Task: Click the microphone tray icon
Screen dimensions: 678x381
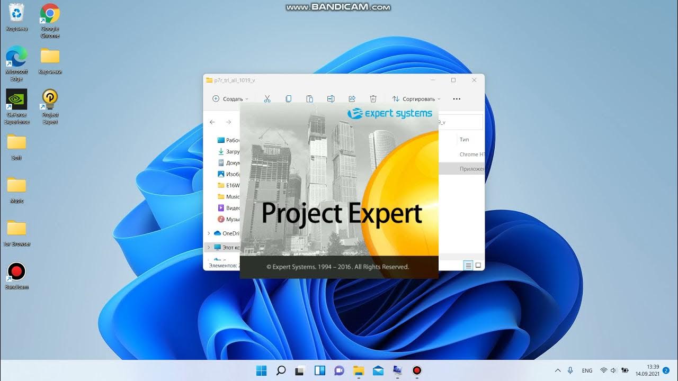Action: (570, 370)
